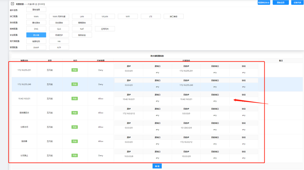Open SNMP management configuration
Image resolution: width=304 pixels, height=170 pixels.
click(x=36, y=47)
